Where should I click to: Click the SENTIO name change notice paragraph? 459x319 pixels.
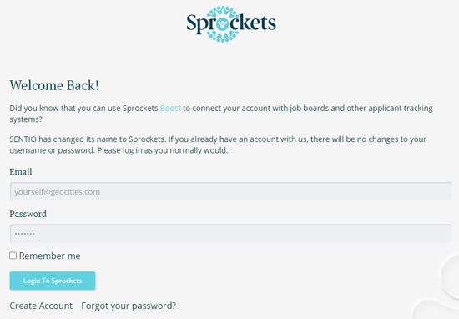click(x=218, y=144)
